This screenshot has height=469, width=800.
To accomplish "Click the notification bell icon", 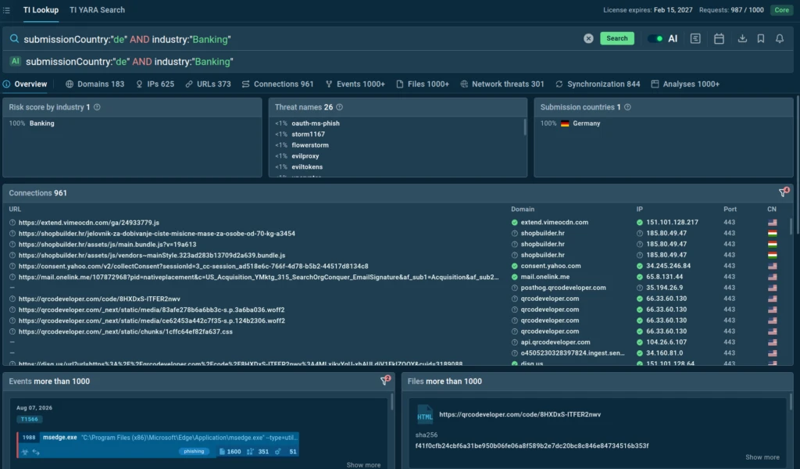I will [780, 38].
